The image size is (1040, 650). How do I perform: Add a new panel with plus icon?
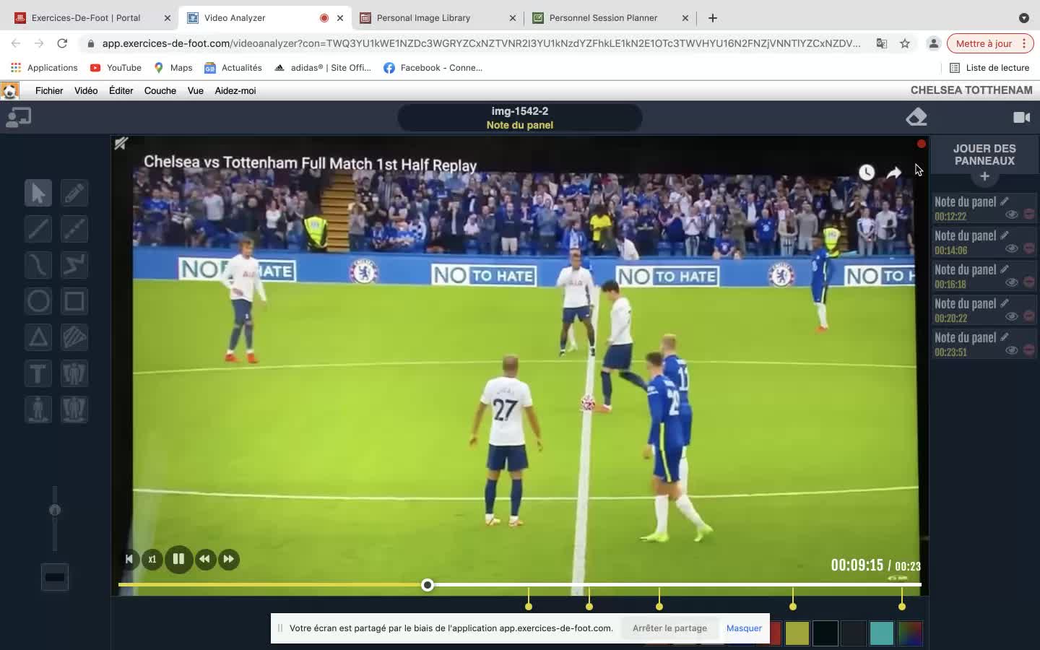pos(984,176)
